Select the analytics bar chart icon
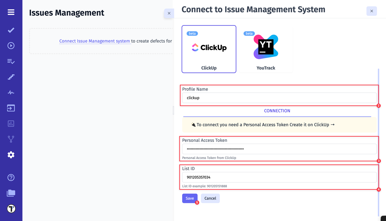 (x=11, y=123)
